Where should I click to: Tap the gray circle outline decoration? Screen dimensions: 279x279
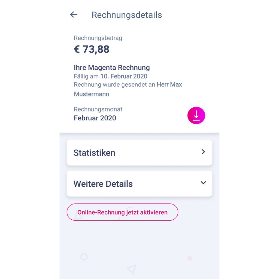(x=84, y=257)
